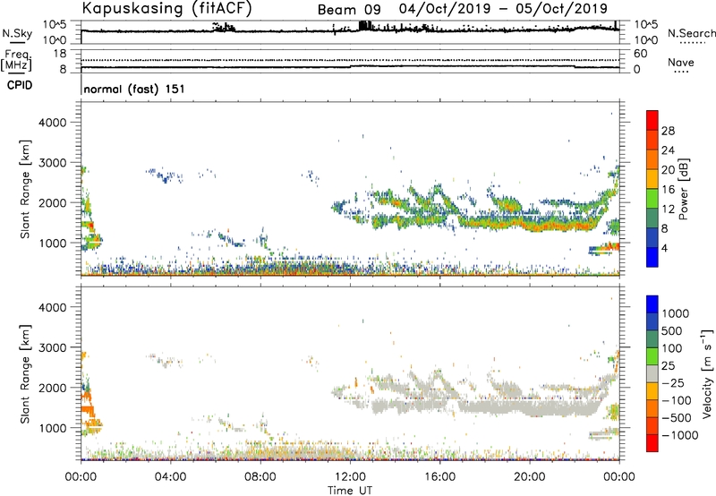Click the Freq. [MHz] axis label
Viewport: 716px width, 496px height.
(x=16, y=60)
